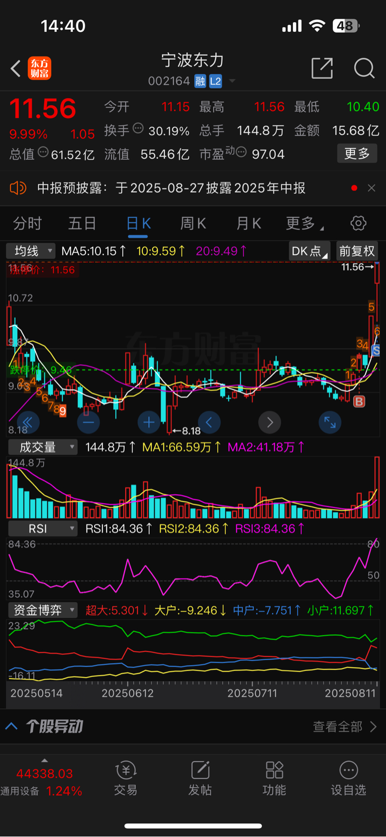The height and width of the screenshot is (837, 386).
Task: Expand the stock code dropdown triangle
Action: 232,81
